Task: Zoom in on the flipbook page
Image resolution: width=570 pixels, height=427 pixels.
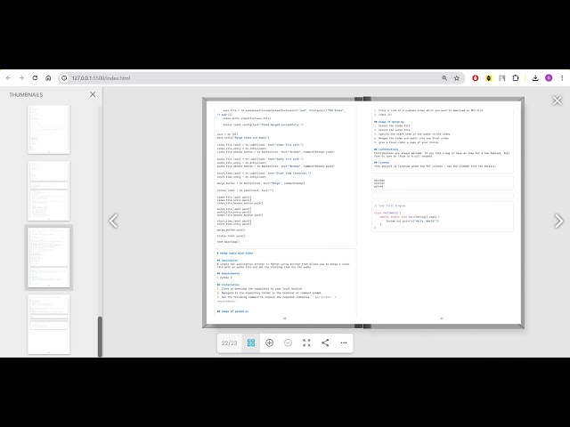Action: (x=270, y=342)
